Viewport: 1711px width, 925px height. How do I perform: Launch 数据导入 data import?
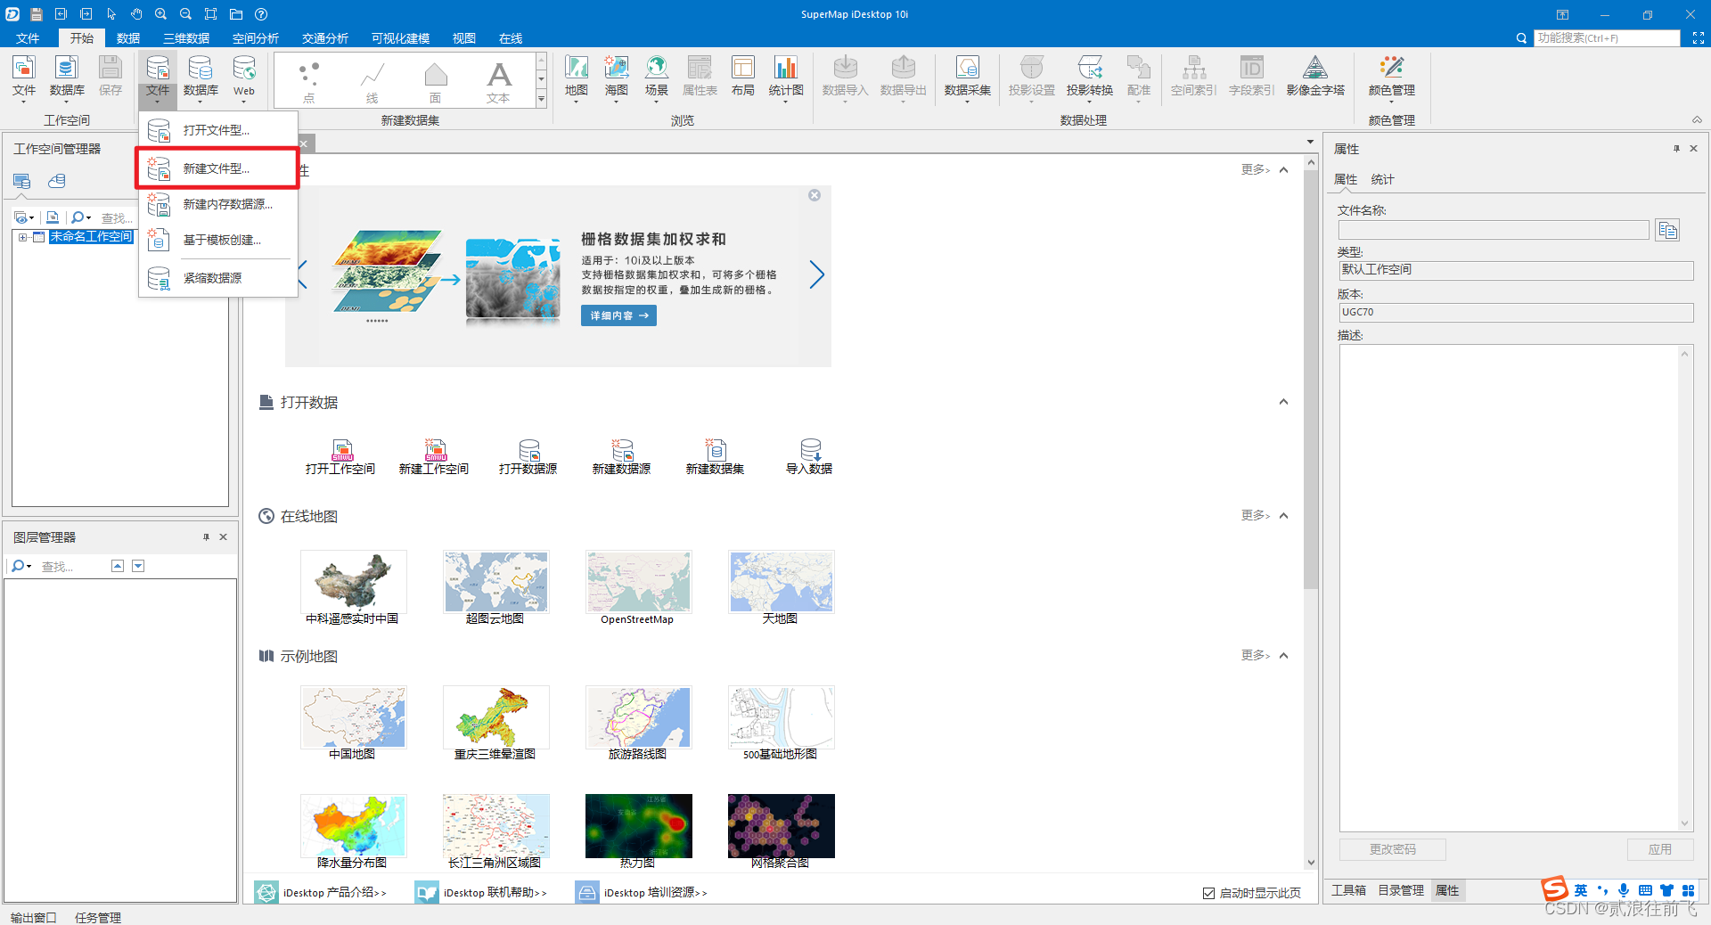tap(844, 78)
